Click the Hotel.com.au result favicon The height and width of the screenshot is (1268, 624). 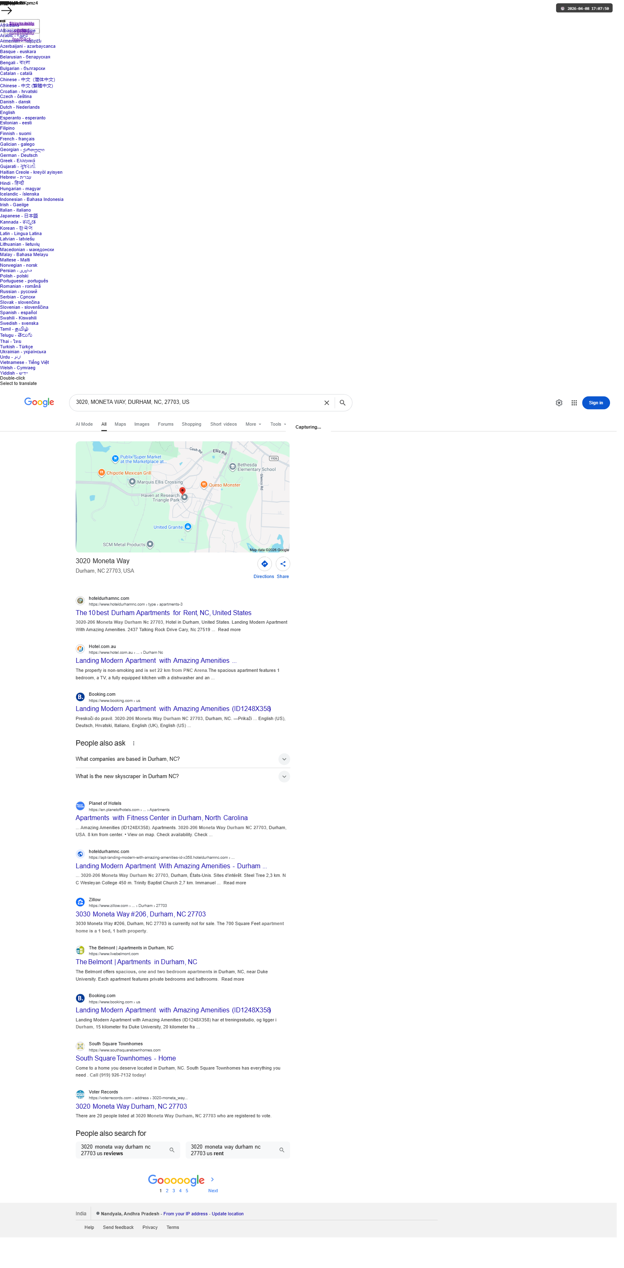click(x=80, y=649)
